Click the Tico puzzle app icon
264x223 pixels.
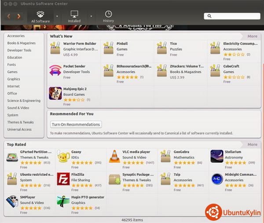[x=162, y=48]
